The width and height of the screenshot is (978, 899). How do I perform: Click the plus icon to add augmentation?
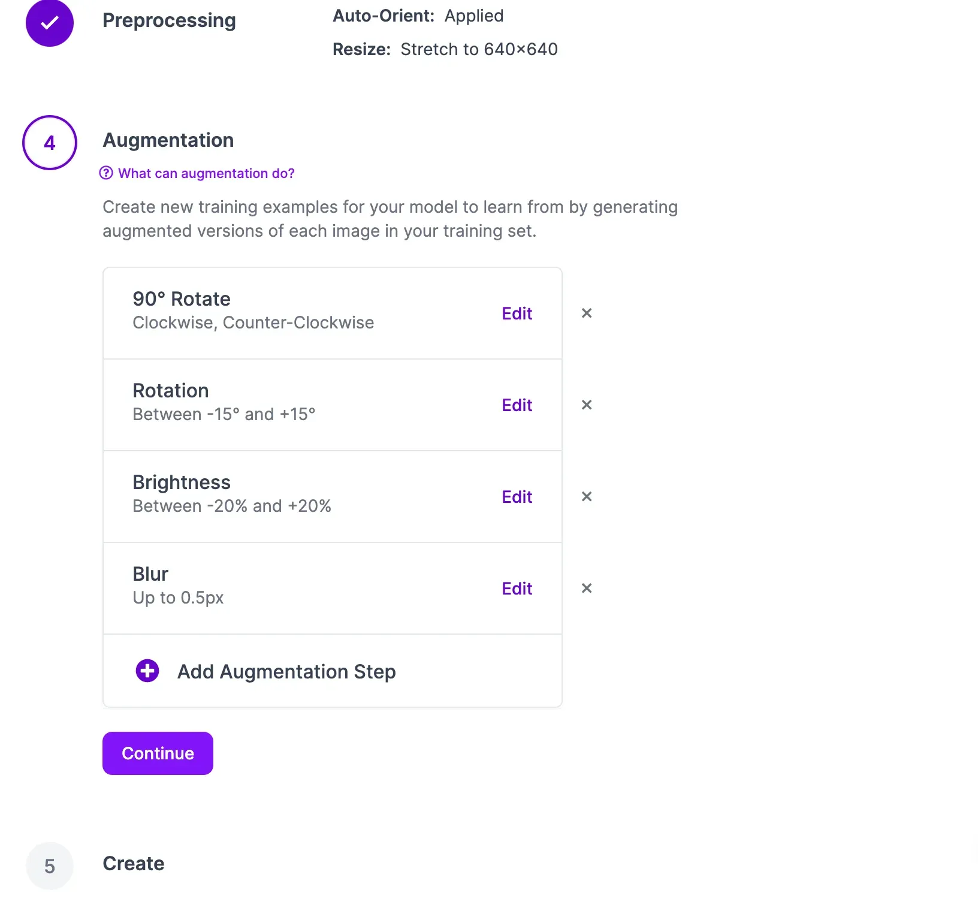147,671
